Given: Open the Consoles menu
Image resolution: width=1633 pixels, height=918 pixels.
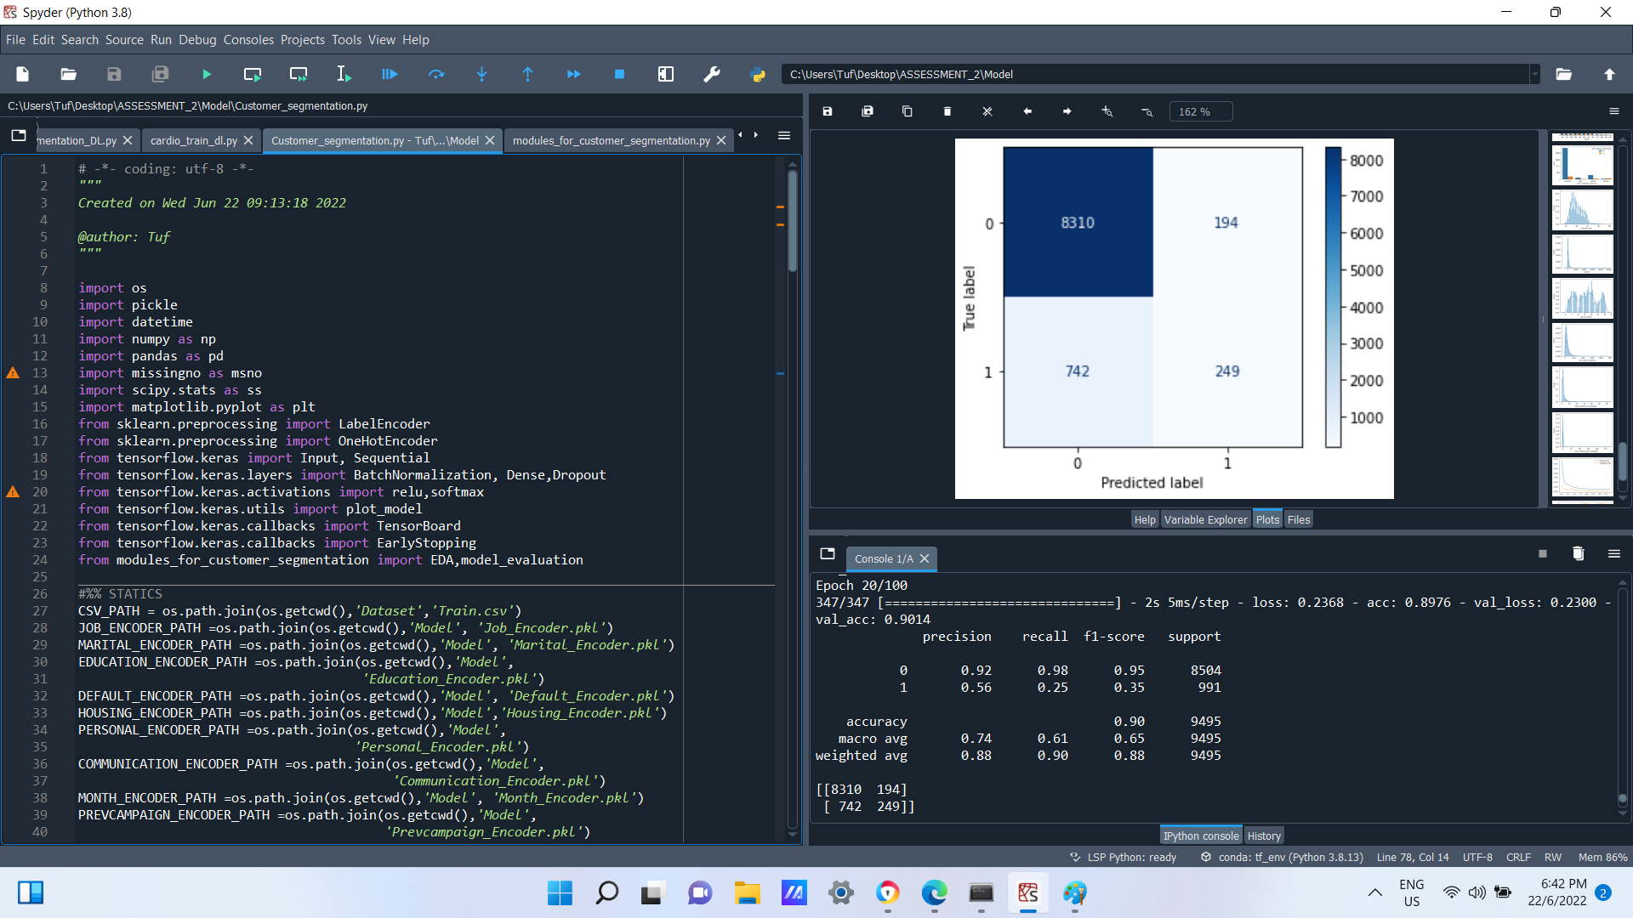Looking at the screenshot, I should tap(248, 40).
